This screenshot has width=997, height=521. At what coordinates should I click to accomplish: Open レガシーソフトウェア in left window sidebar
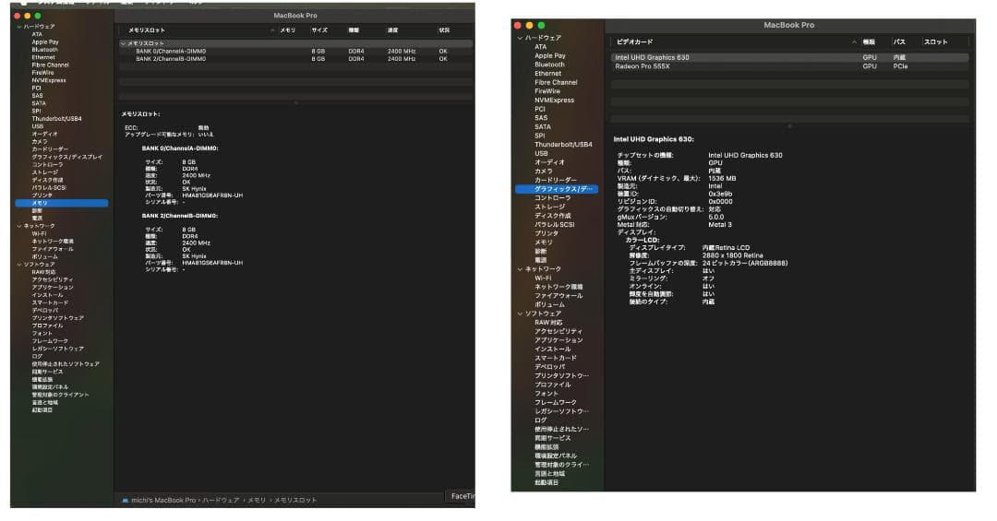coord(57,349)
